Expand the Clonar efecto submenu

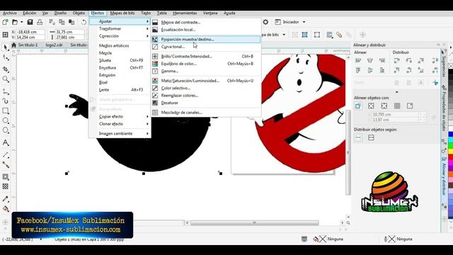[x=147, y=124]
